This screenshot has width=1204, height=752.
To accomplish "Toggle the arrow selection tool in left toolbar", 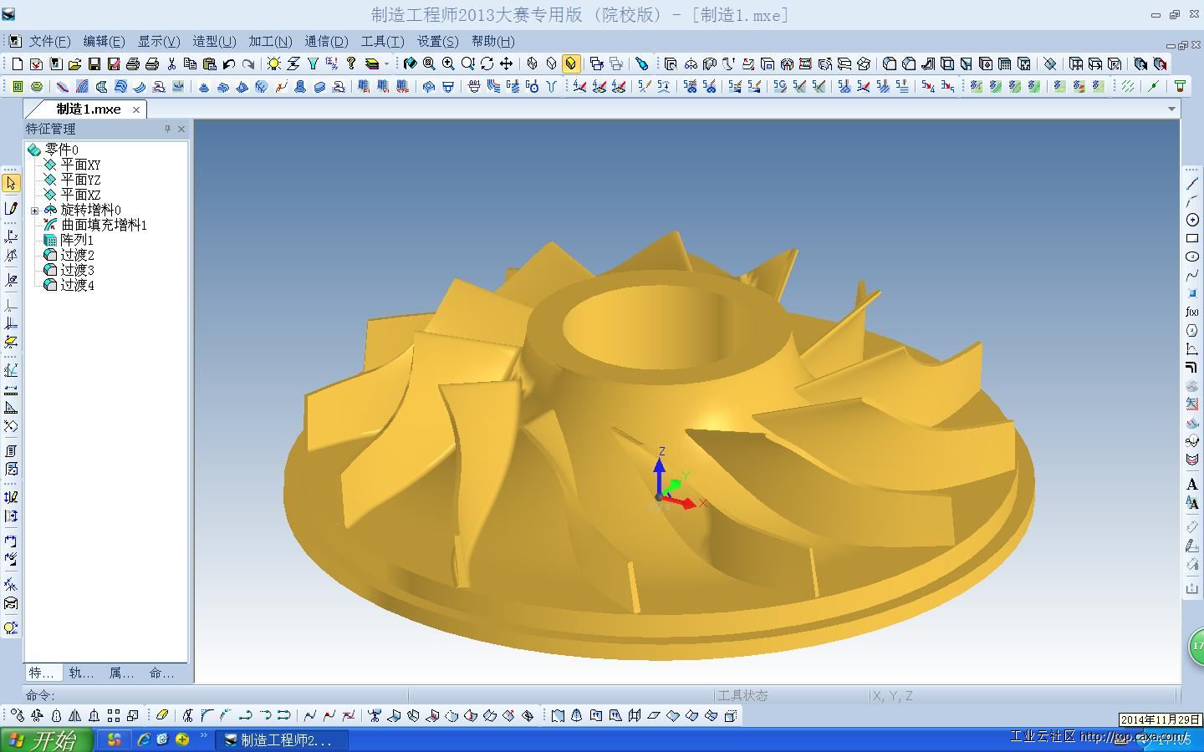I will click(11, 183).
